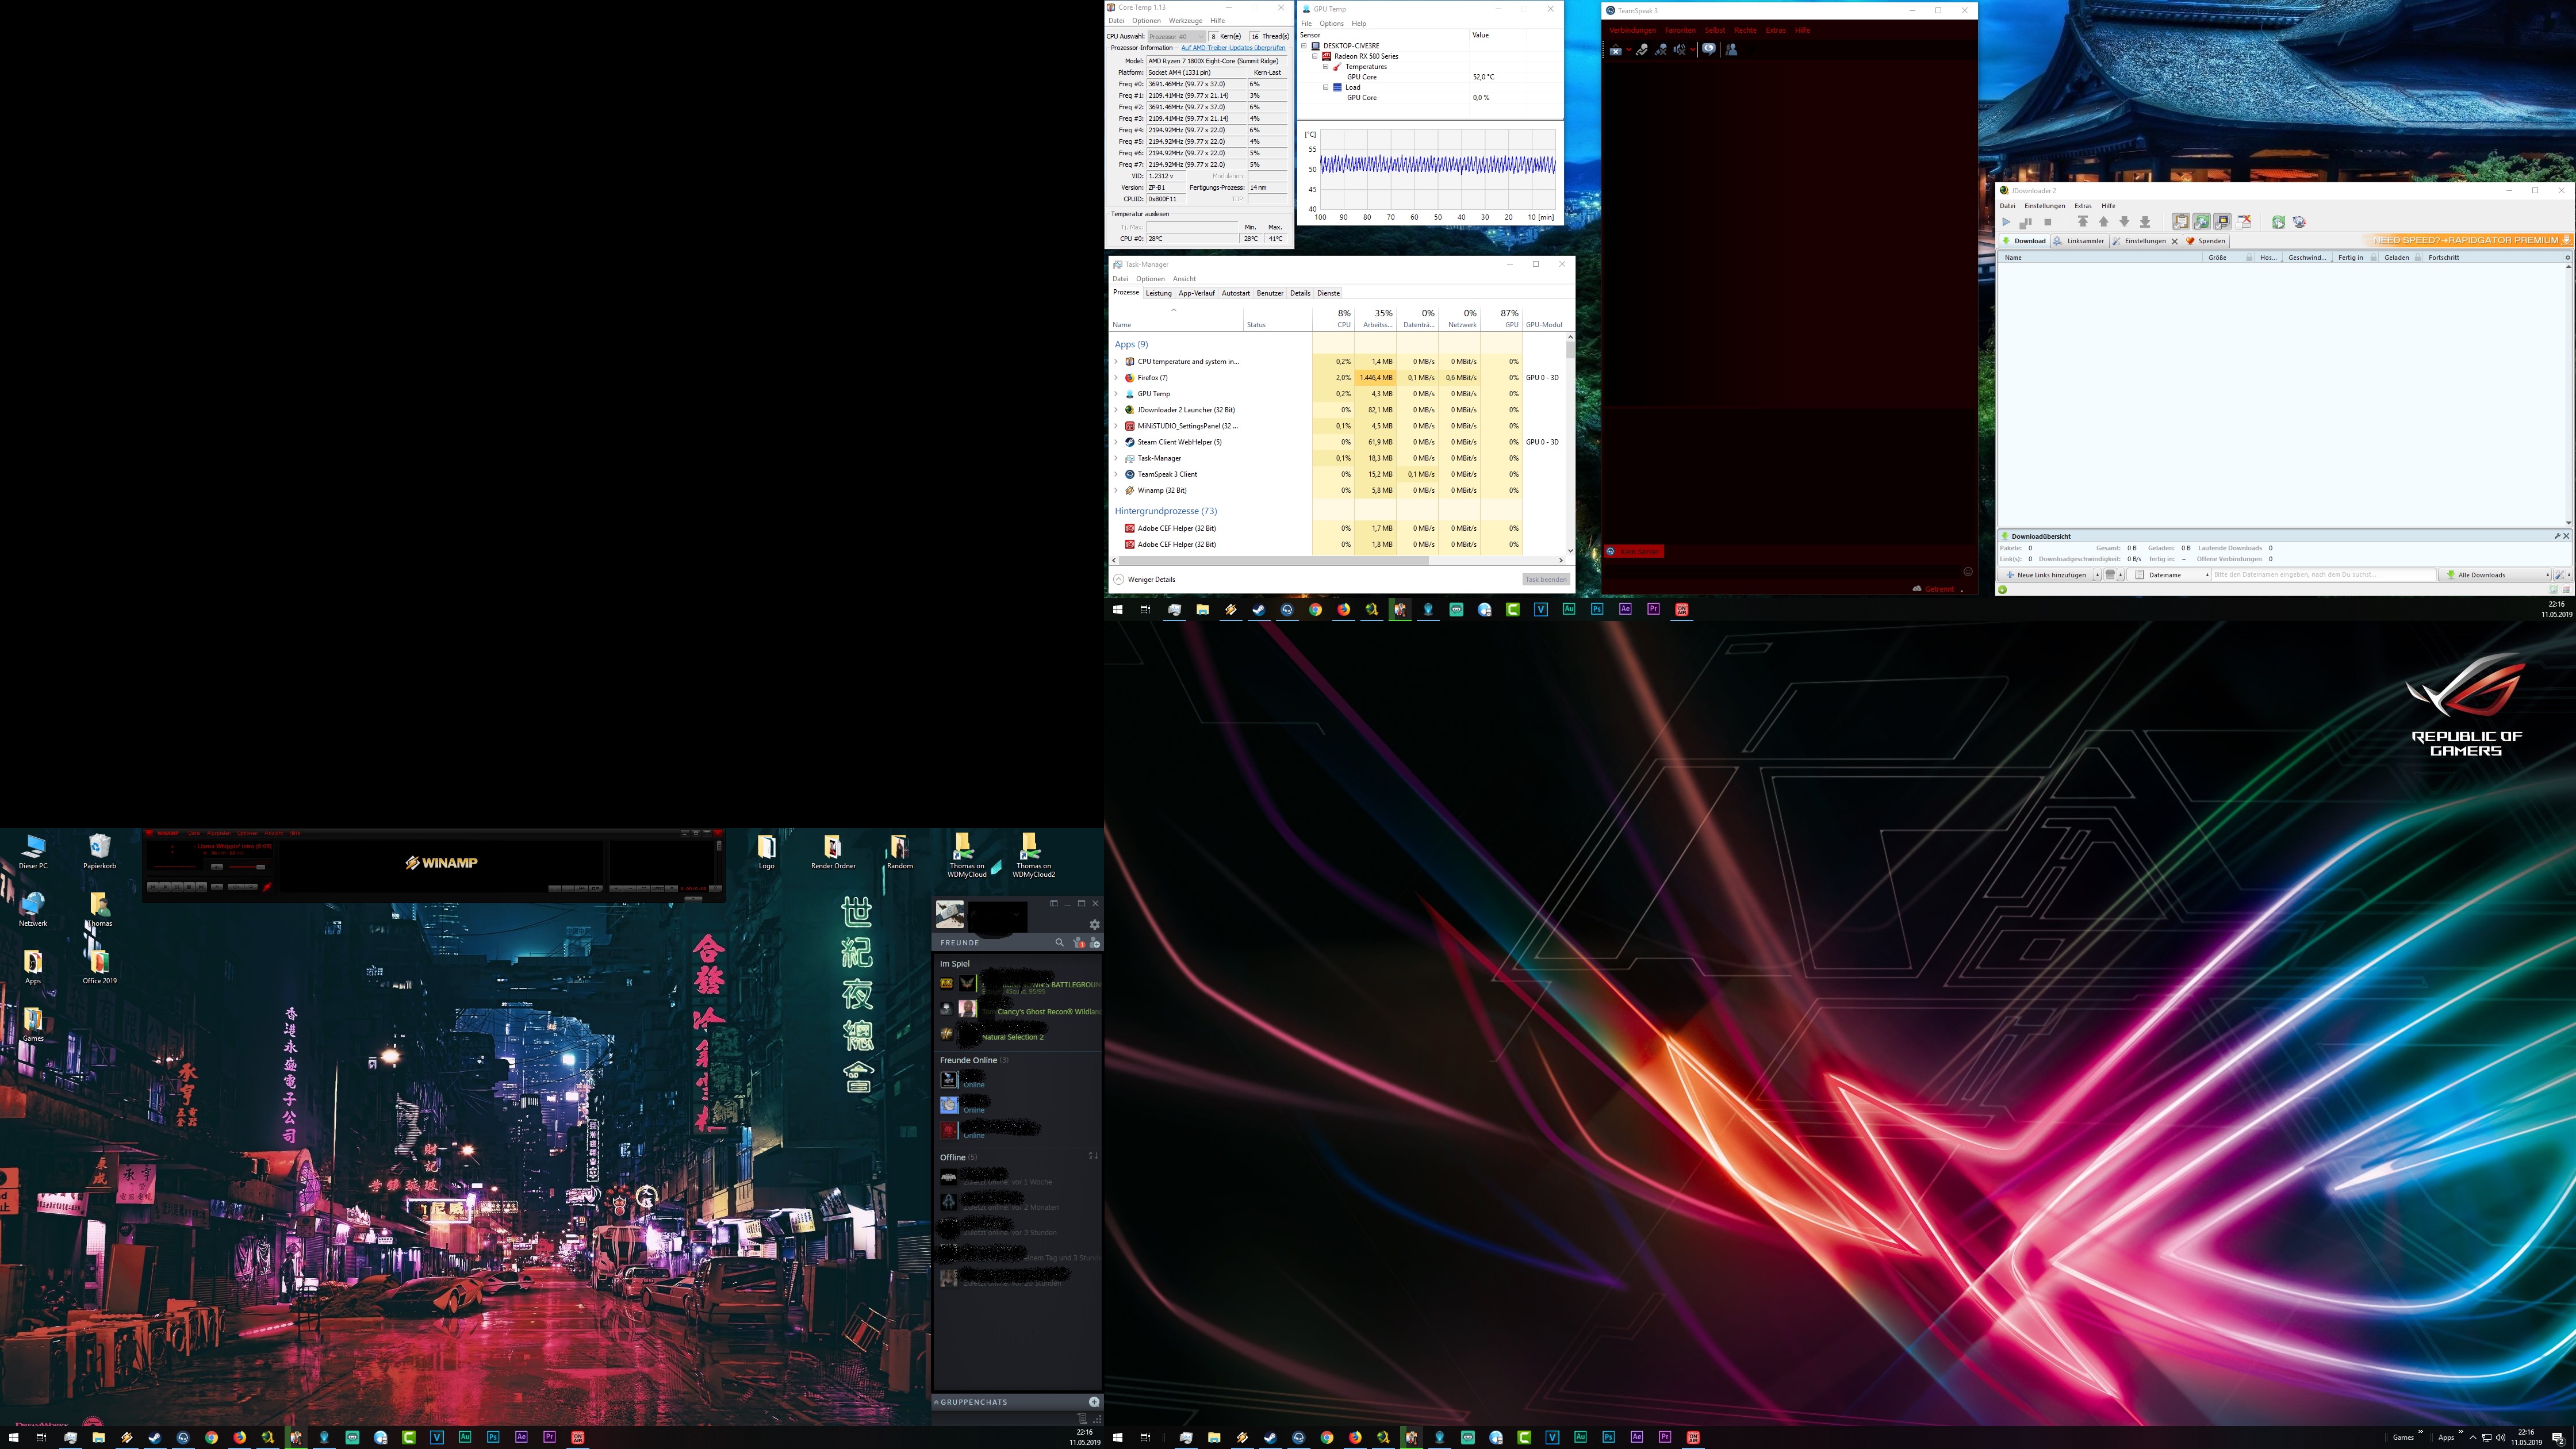Toggle JDownloader auto reconnect button
The image size is (2576, 1449).
pyautogui.click(x=2201, y=222)
